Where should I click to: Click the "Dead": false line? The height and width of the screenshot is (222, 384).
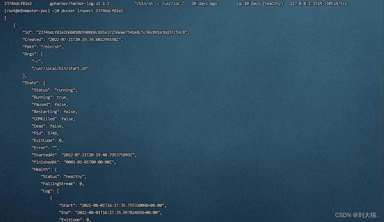[x=48, y=126]
